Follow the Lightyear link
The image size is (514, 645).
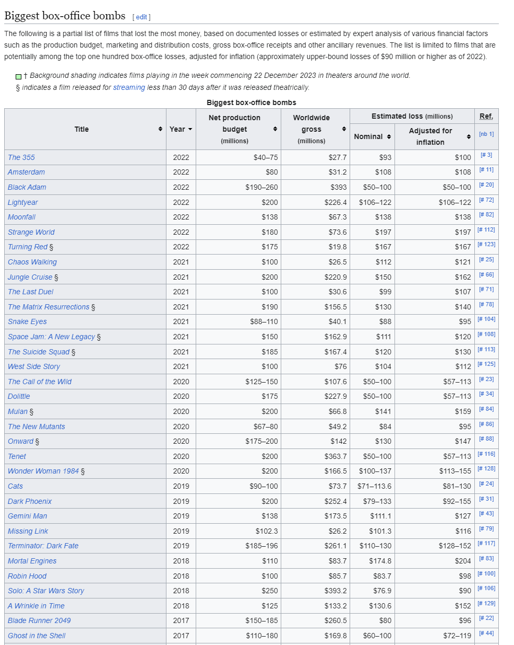(22, 202)
